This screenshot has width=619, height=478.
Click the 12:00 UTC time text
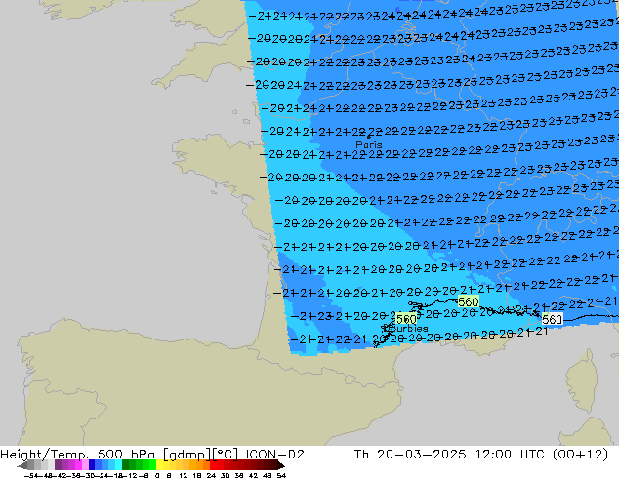(x=511, y=455)
